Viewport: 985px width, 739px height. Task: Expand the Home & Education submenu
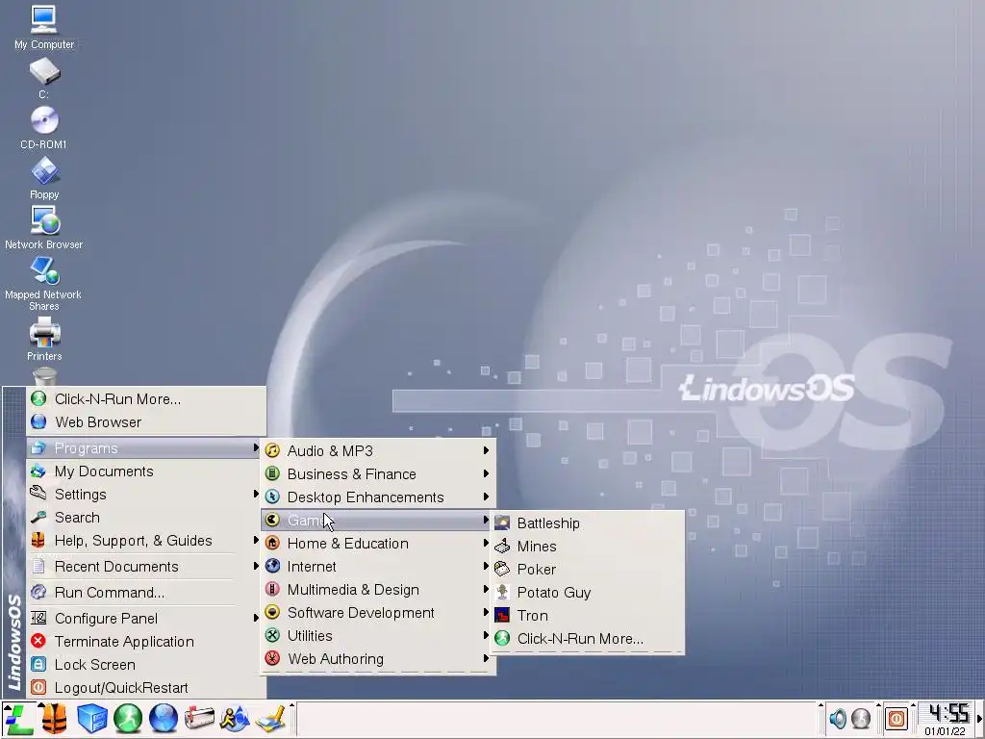tap(378, 544)
